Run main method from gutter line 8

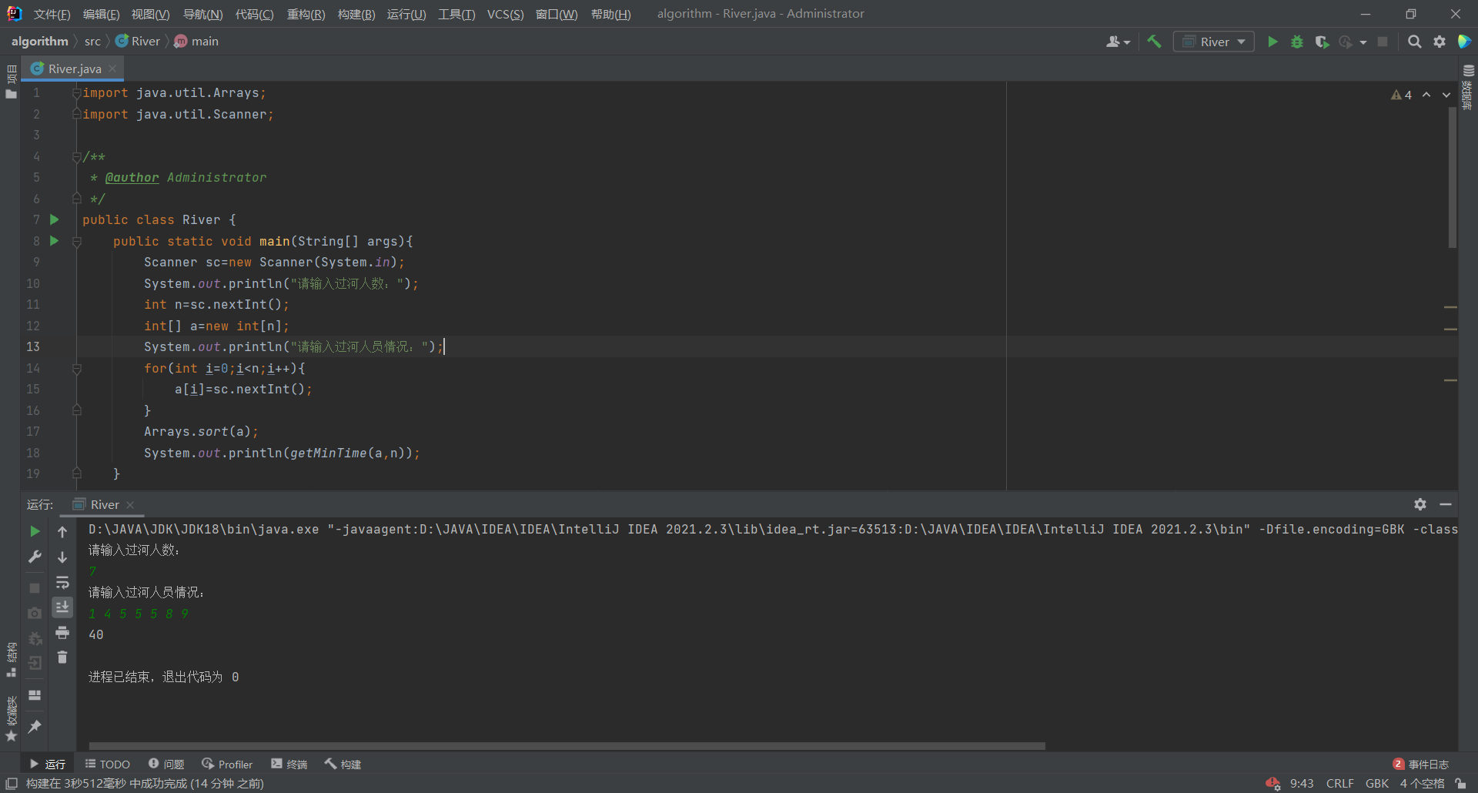[x=54, y=241]
